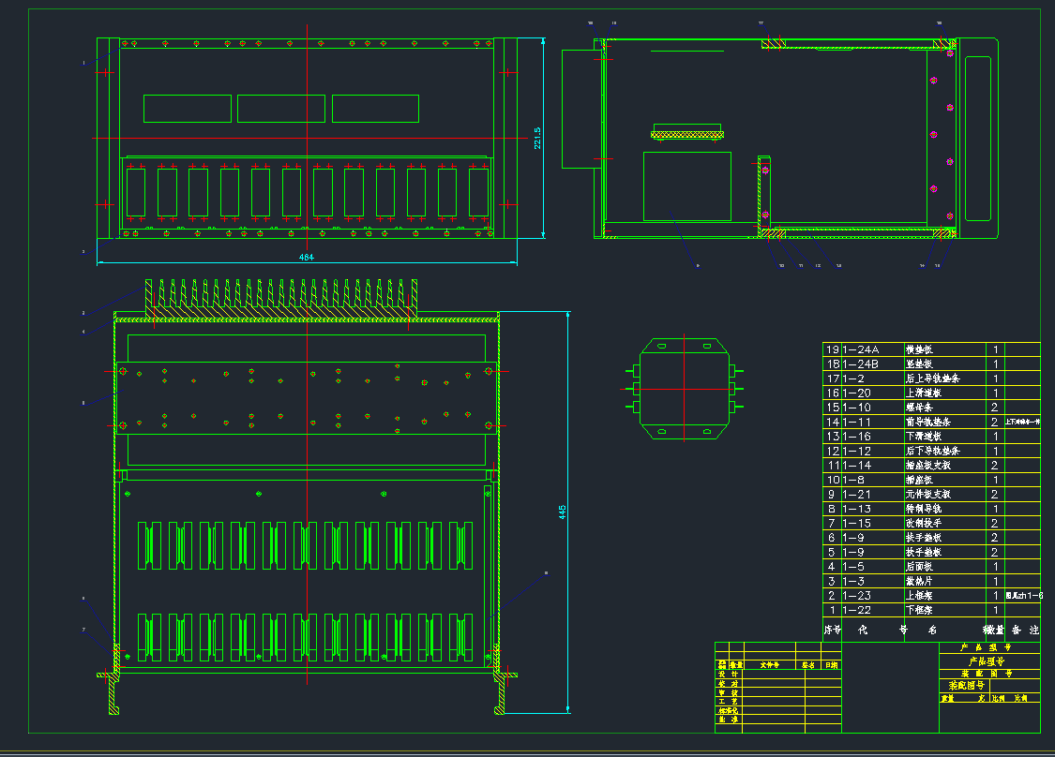Select the 设计 cell in title block
This screenshot has width=1055, height=757.
click(x=728, y=674)
